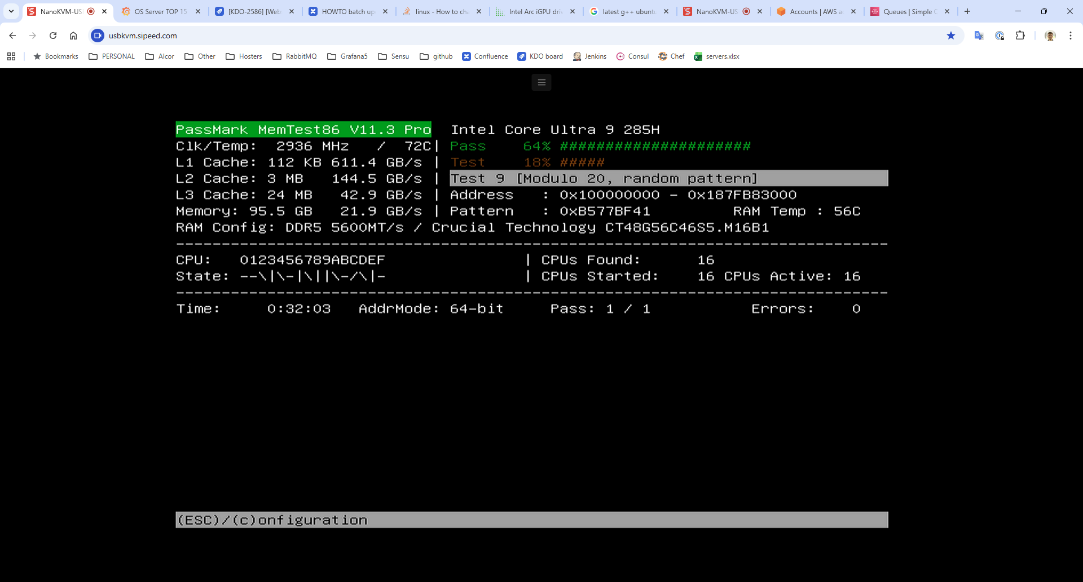Open the NanoKVM hamburger menu

(x=541, y=82)
